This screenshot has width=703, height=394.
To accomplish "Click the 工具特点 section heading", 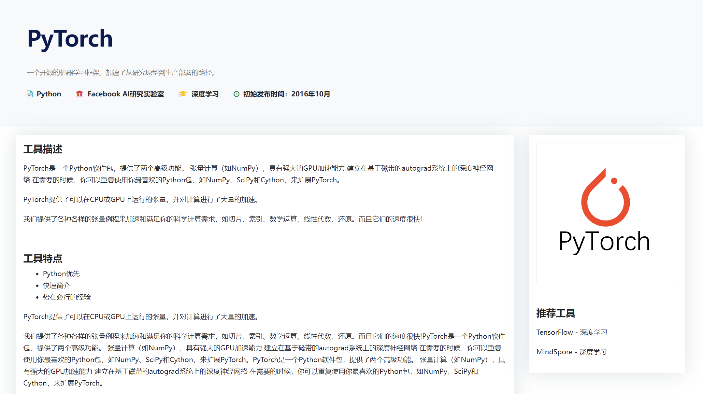I will point(43,259).
